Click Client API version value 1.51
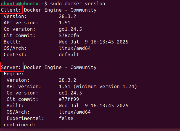Screen dimensions: 180x131 point(65,23)
